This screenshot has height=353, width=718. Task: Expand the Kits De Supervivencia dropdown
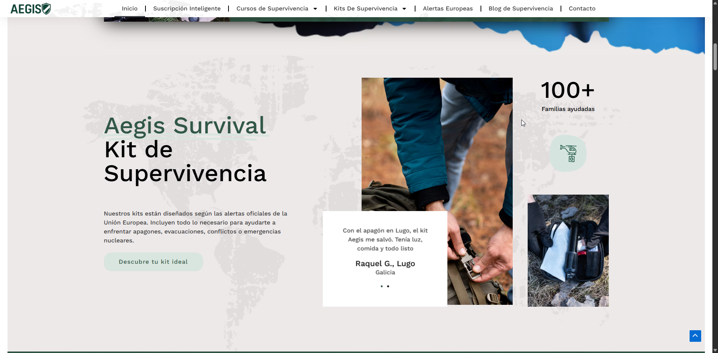(366, 8)
